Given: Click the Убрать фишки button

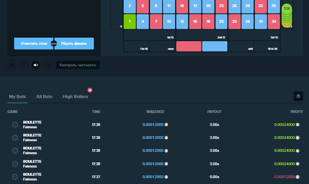Looking at the screenshot, I should pyautogui.click(x=74, y=44).
